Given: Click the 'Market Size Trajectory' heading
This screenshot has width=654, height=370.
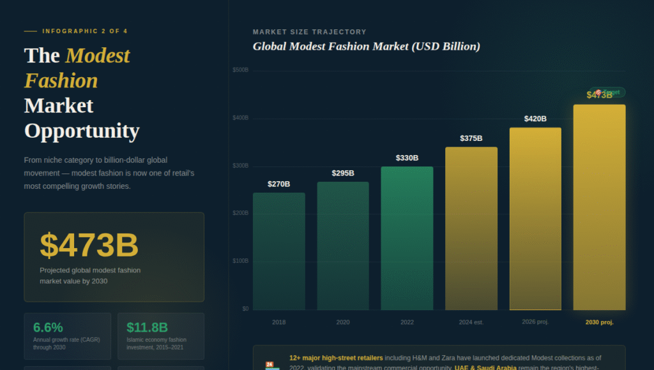Looking at the screenshot, I should [309, 32].
